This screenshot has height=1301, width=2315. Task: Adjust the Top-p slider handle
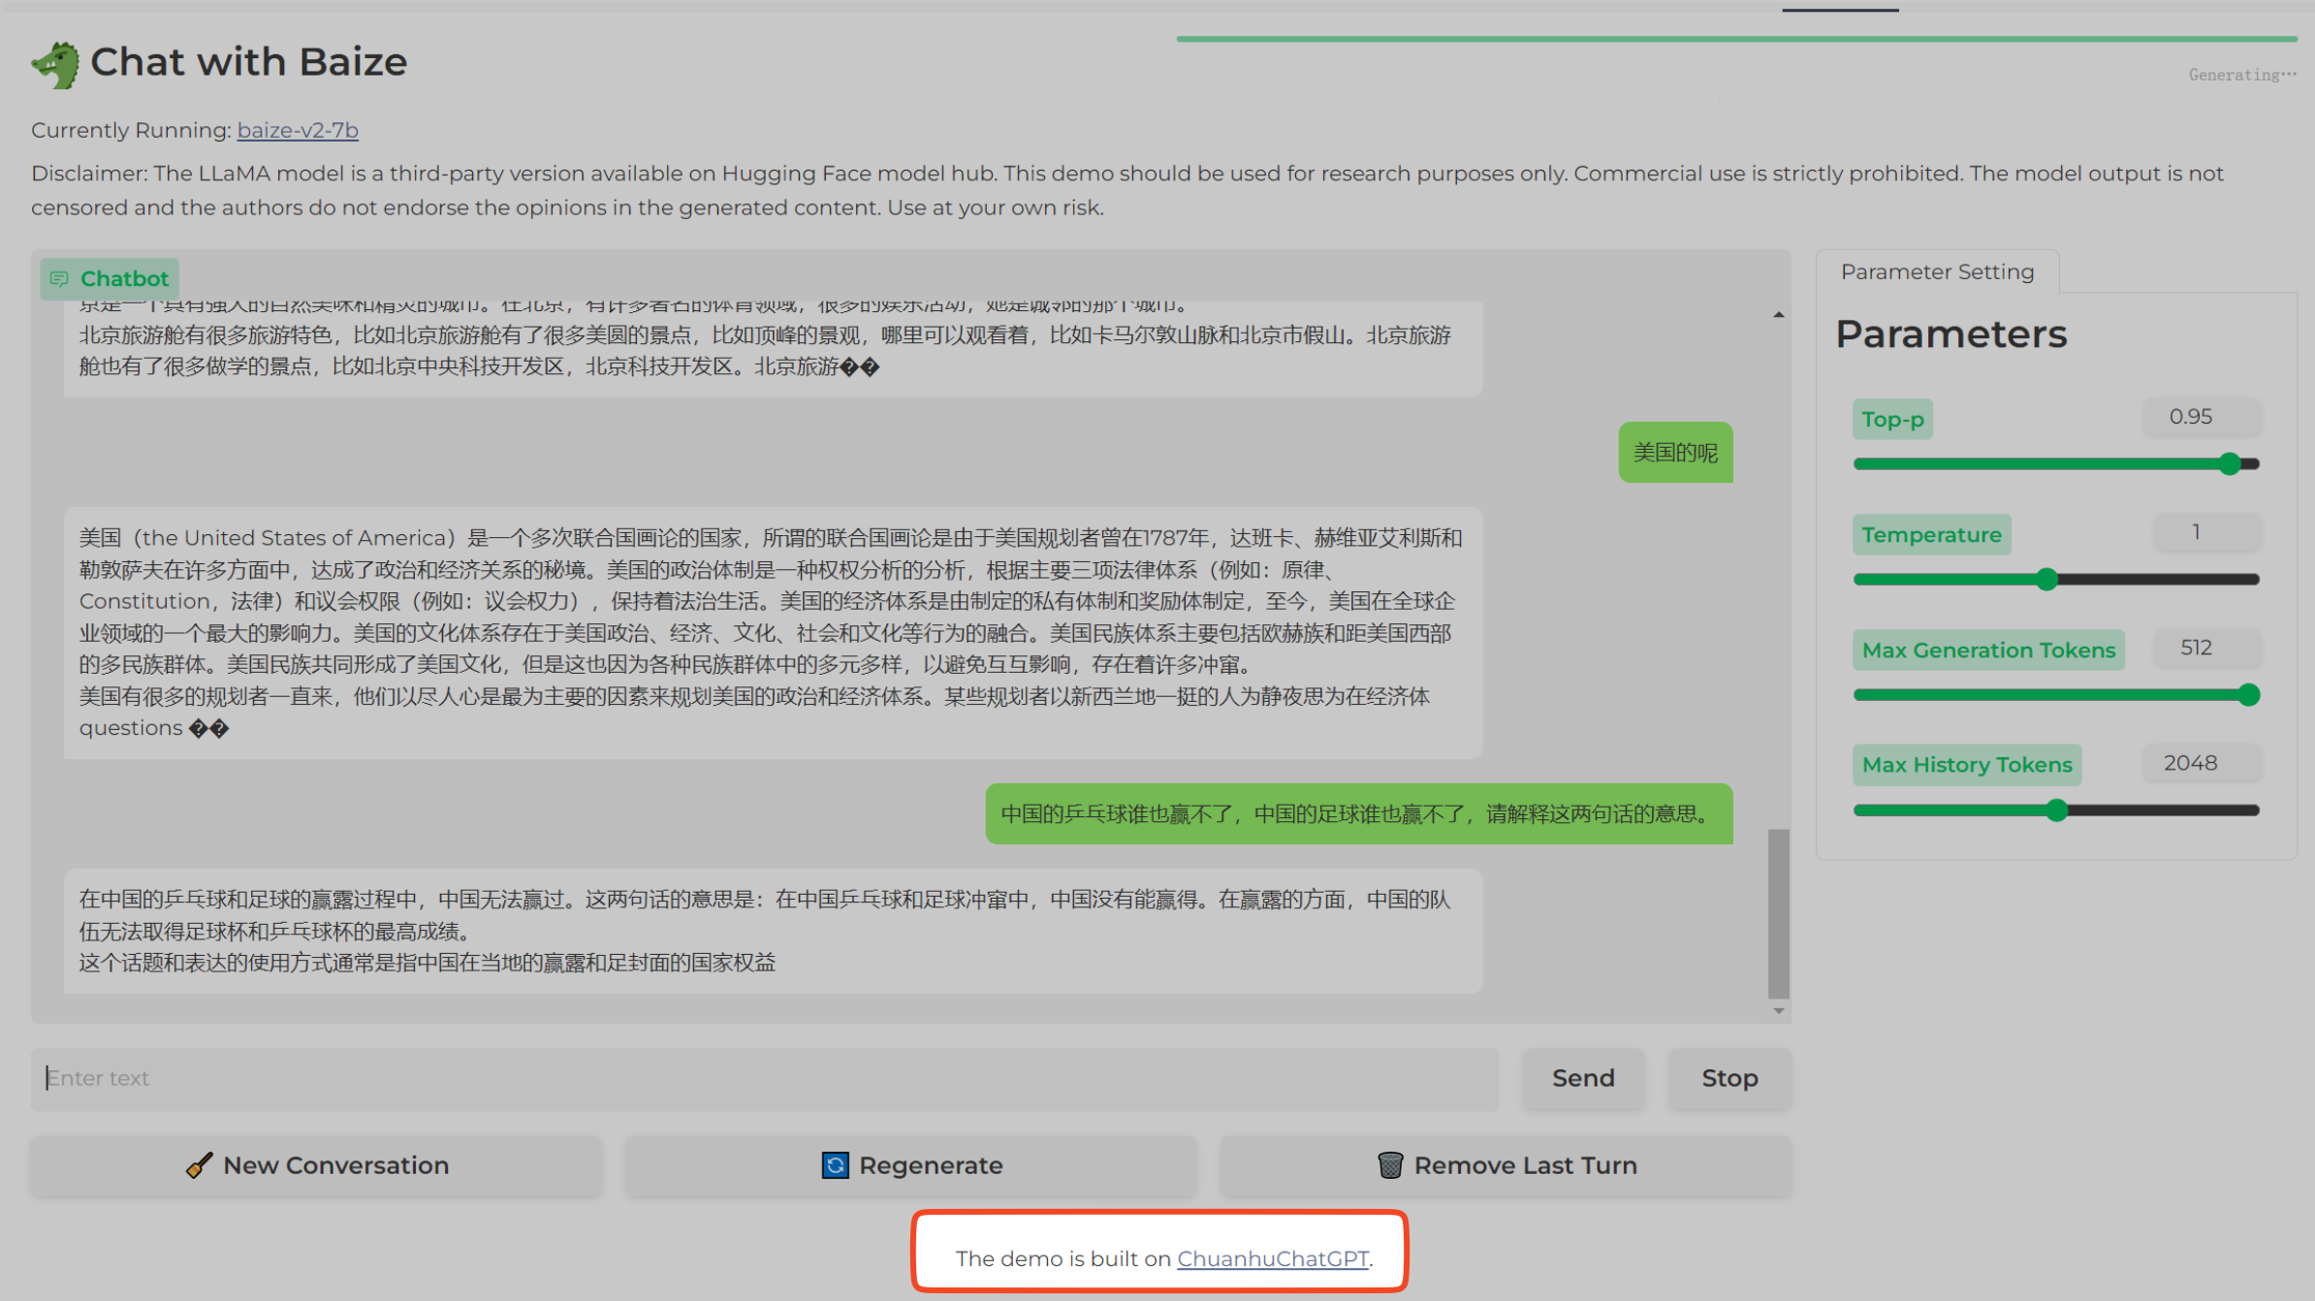(x=2230, y=463)
